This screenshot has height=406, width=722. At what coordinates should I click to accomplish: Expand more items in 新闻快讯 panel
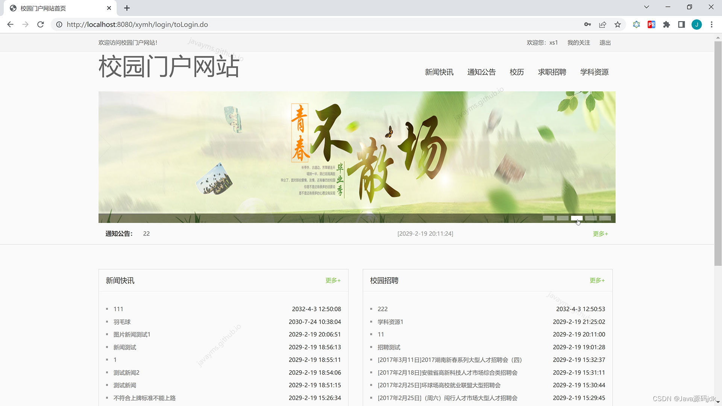coord(333,280)
